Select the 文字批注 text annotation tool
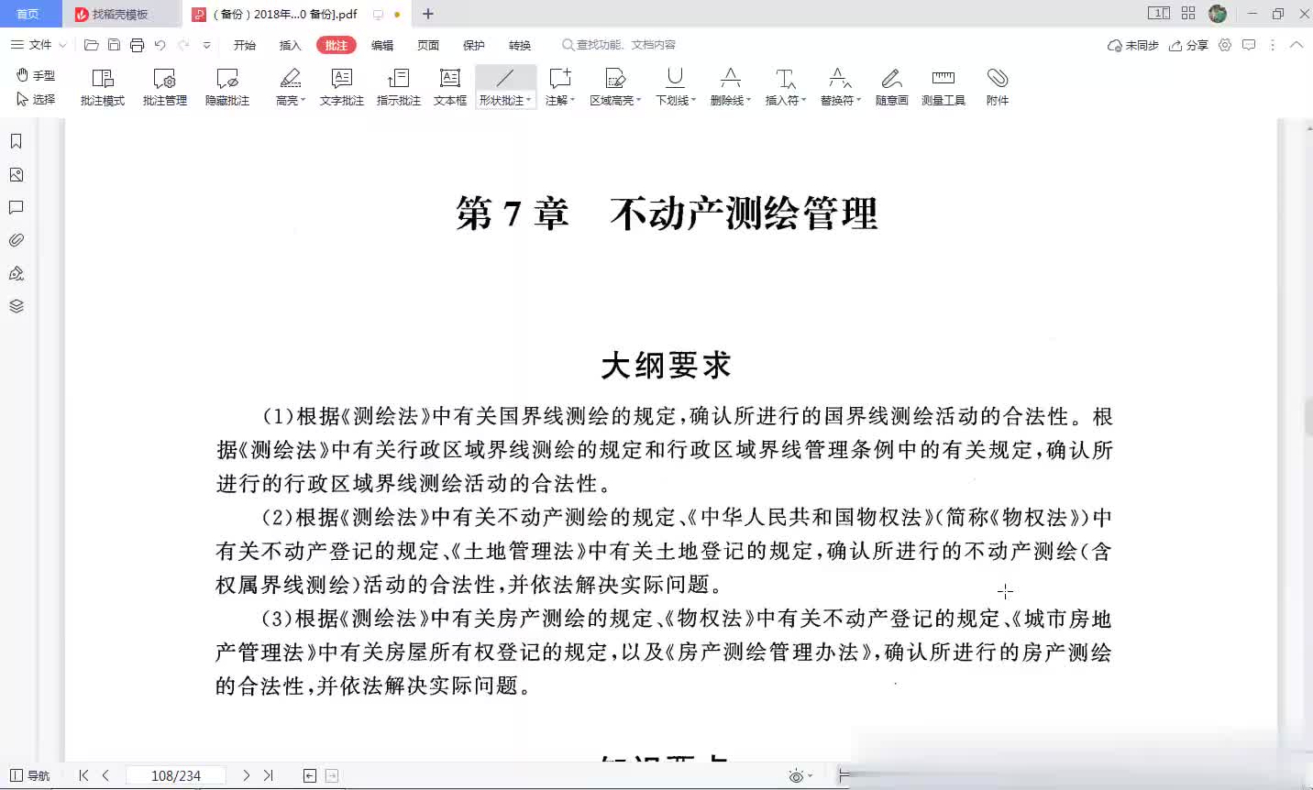 click(x=341, y=87)
